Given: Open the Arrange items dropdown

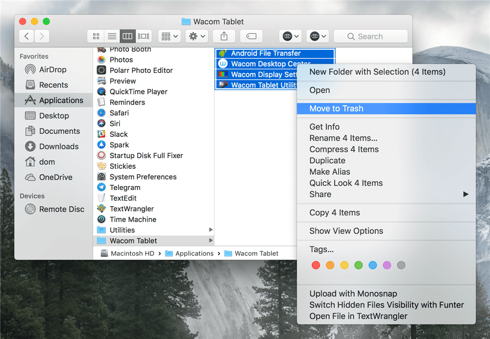Looking at the screenshot, I should click(x=170, y=36).
